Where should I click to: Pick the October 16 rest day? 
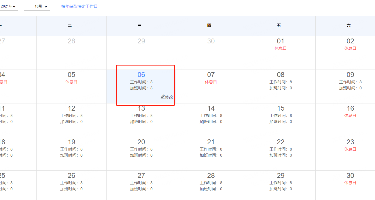point(345,120)
